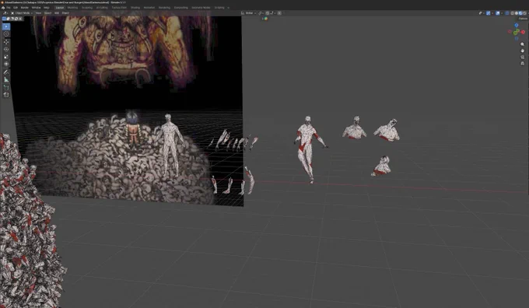Switch to the Animation workspace tab

tap(149, 8)
